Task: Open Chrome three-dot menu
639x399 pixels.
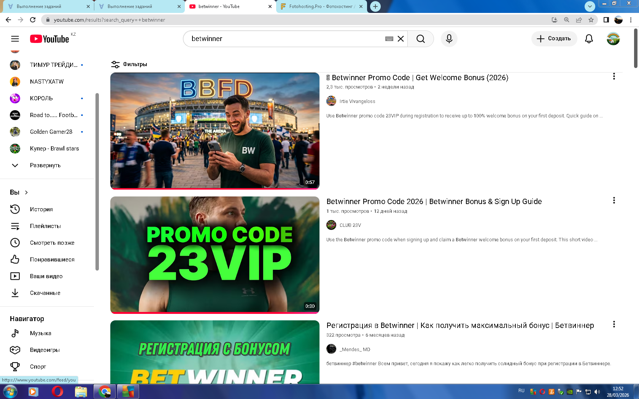Action: (631, 20)
